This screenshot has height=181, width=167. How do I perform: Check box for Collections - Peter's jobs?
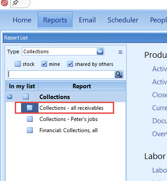[x=30, y=119]
